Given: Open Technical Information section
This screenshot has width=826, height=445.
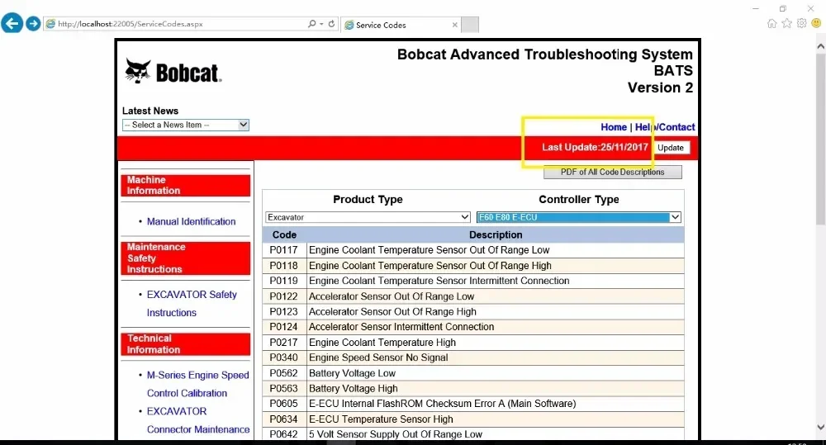Looking at the screenshot, I should pyautogui.click(x=185, y=344).
